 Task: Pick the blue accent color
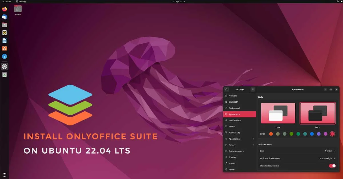[x=312, y=134]
